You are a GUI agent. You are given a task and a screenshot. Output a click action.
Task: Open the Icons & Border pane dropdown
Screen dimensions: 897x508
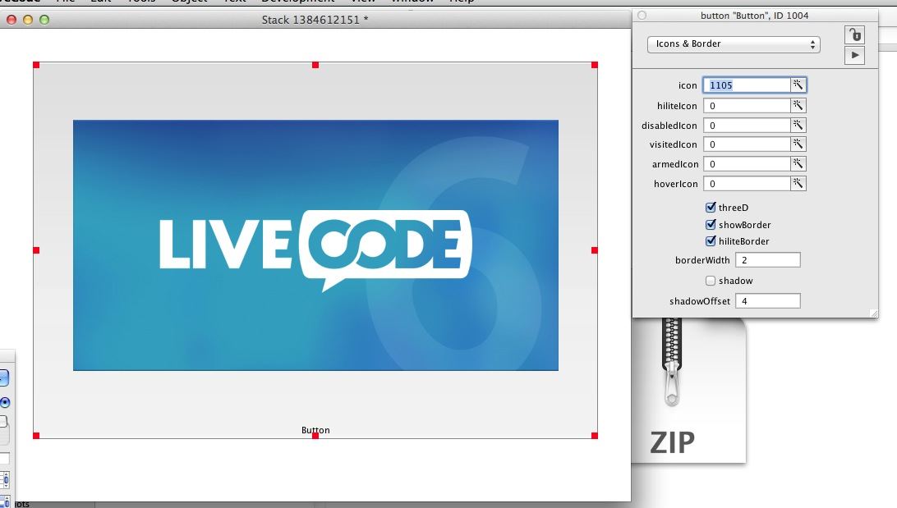(734, 44)
